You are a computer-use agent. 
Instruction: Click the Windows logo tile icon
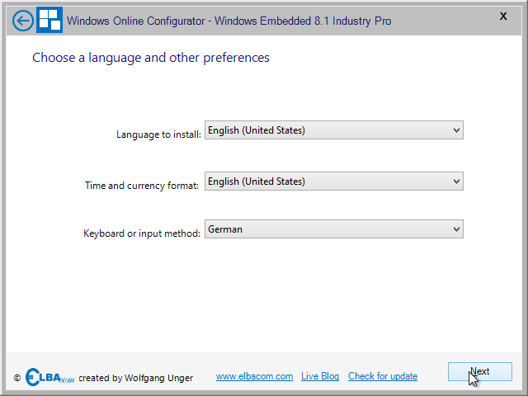coord(49,20)
